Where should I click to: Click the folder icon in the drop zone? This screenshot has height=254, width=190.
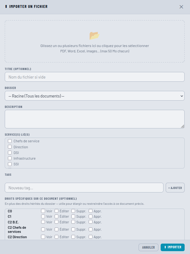pyautogui.click(x=94, y=36)
